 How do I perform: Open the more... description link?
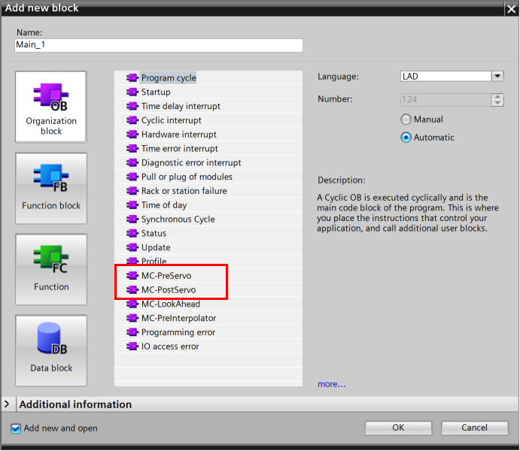[x=331, y=384]
